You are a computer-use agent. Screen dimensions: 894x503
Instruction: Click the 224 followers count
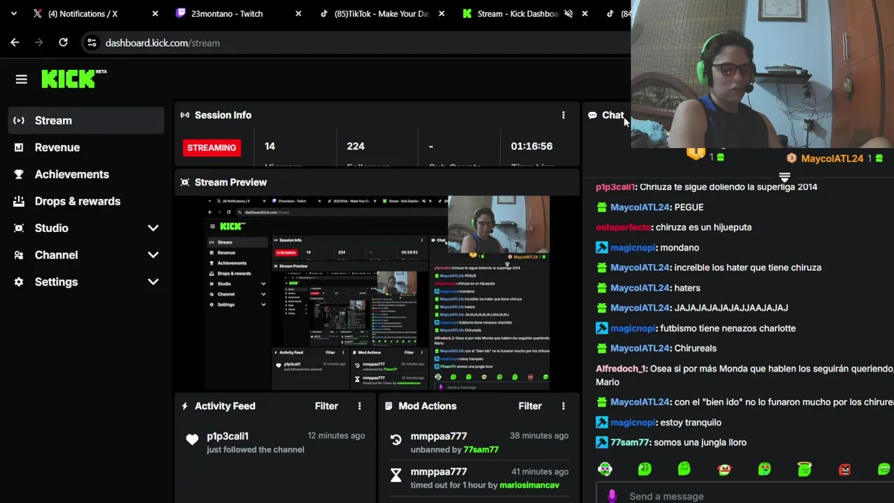(356, 146)
